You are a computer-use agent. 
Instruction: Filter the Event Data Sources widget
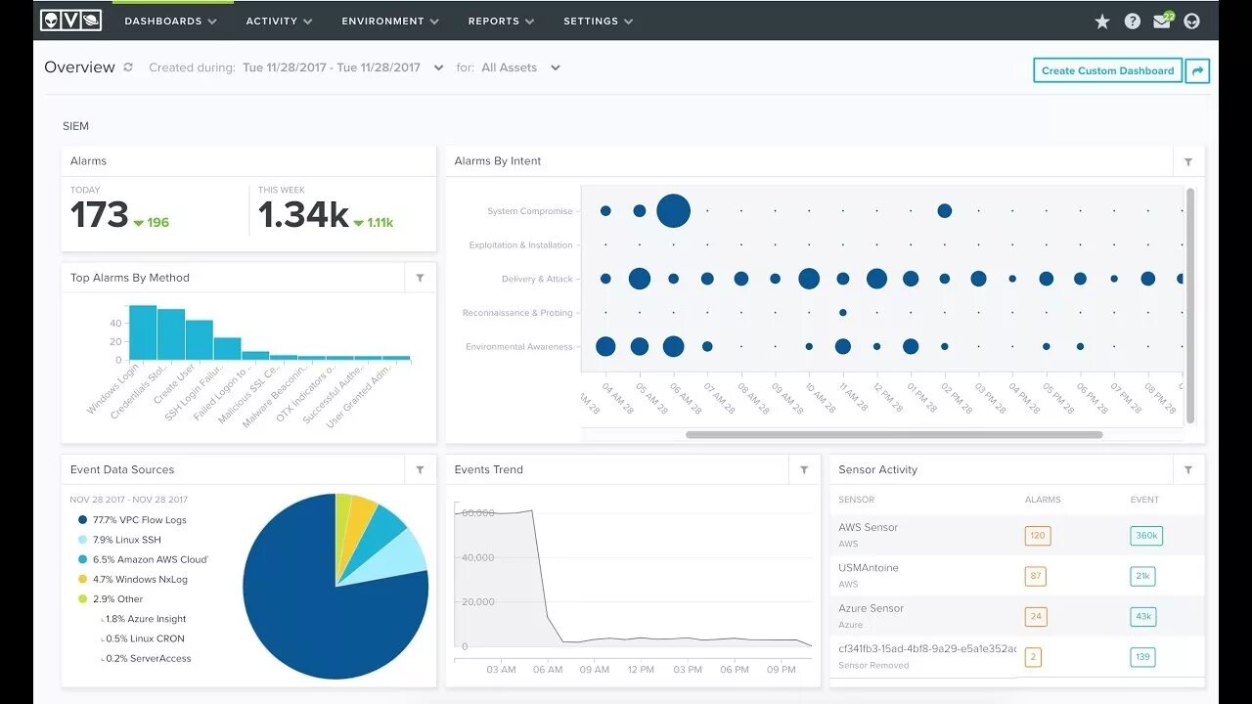[420, 469]
